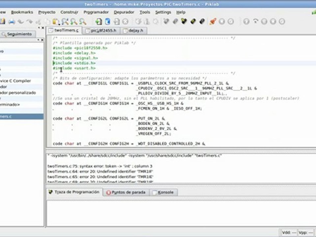The width and height of the screenshot is (316, 237).
Task: Click the blue document icon in toolbar
Action: (x=108, y=21)
